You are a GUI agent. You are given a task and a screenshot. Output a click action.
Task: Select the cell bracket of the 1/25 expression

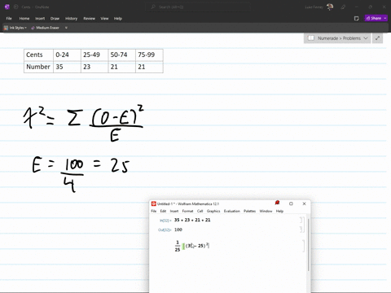(x=303, y=246)
